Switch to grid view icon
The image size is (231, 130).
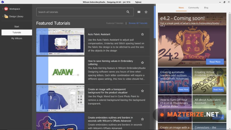click(139, 12)
